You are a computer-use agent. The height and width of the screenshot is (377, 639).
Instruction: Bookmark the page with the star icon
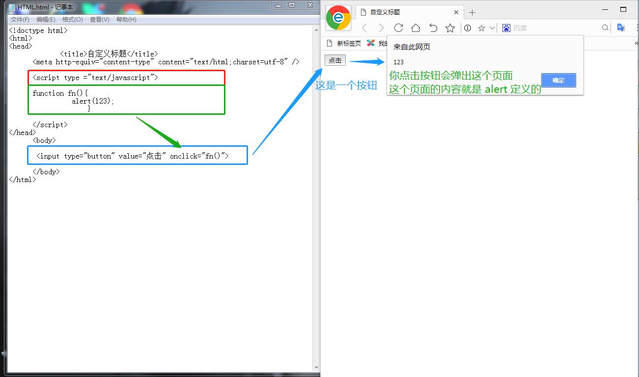[450, 27]
